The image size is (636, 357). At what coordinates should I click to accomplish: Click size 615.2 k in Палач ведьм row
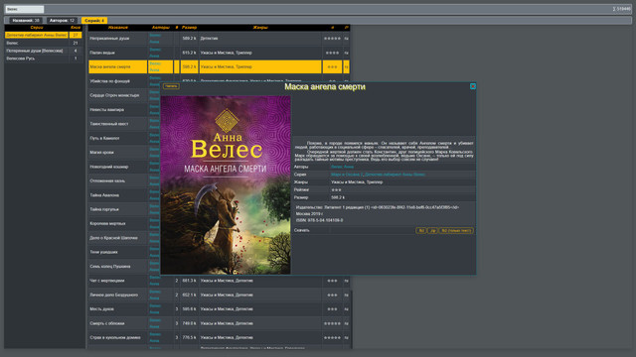tap(189, 53)
